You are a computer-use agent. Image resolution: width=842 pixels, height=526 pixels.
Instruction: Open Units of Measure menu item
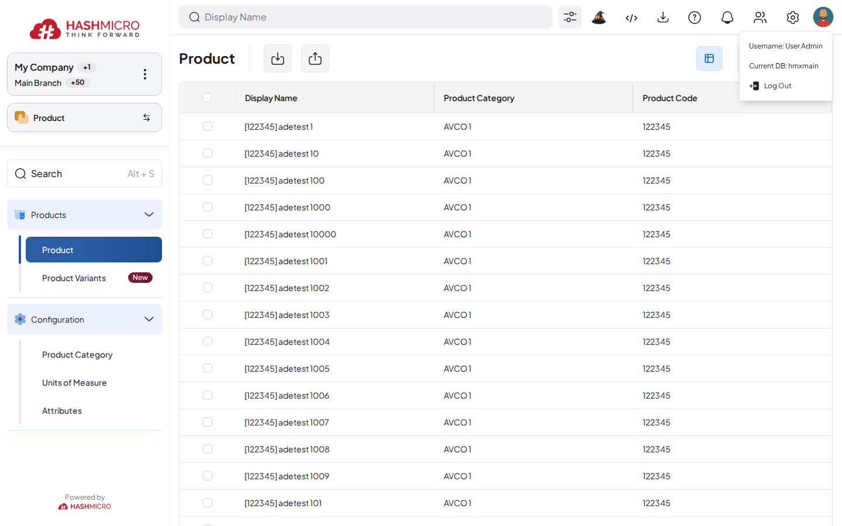tap(74, 383)
